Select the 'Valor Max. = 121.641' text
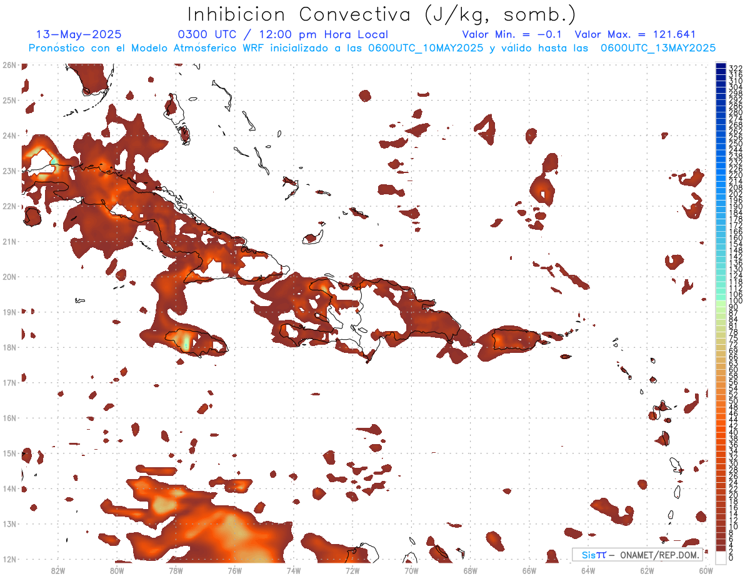 635,35
